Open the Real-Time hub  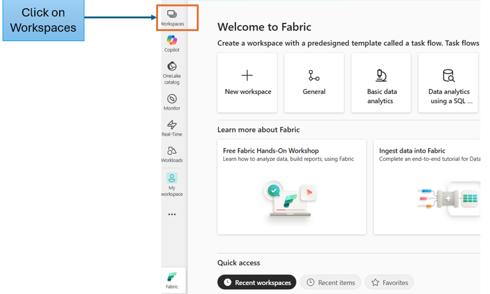click(x=171, y=128)
